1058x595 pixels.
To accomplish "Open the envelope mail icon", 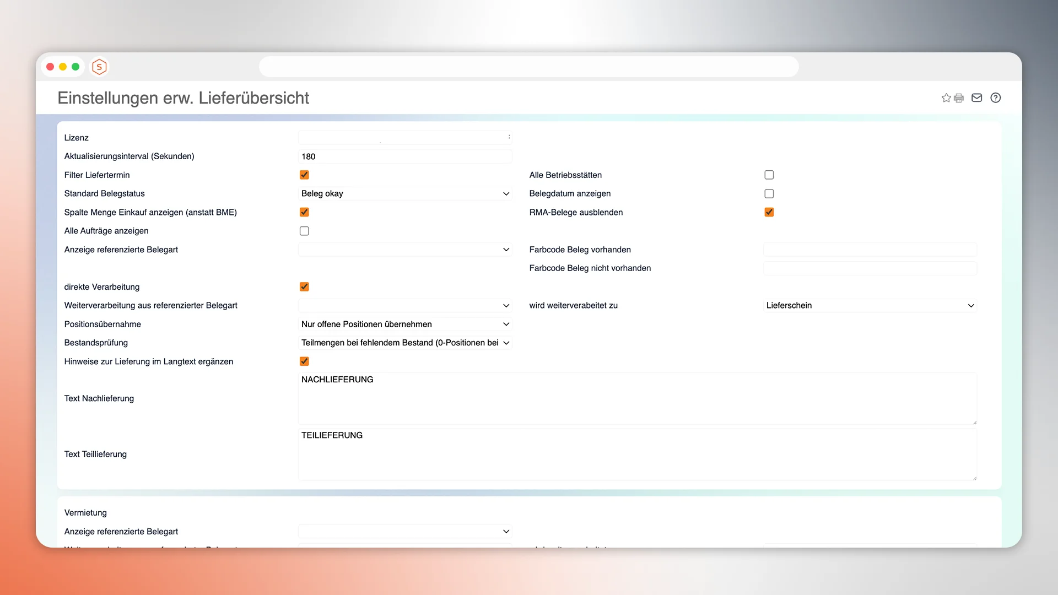I will tap(976, 98).
